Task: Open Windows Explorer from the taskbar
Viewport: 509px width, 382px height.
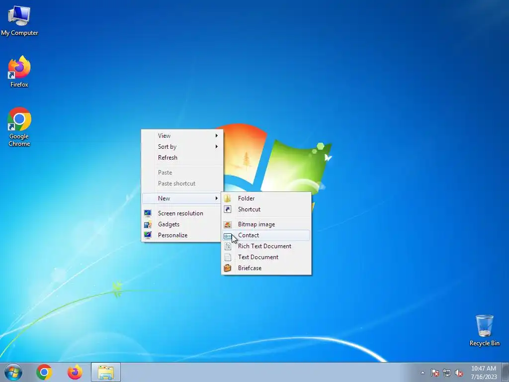Action: (x=106, y=372)
